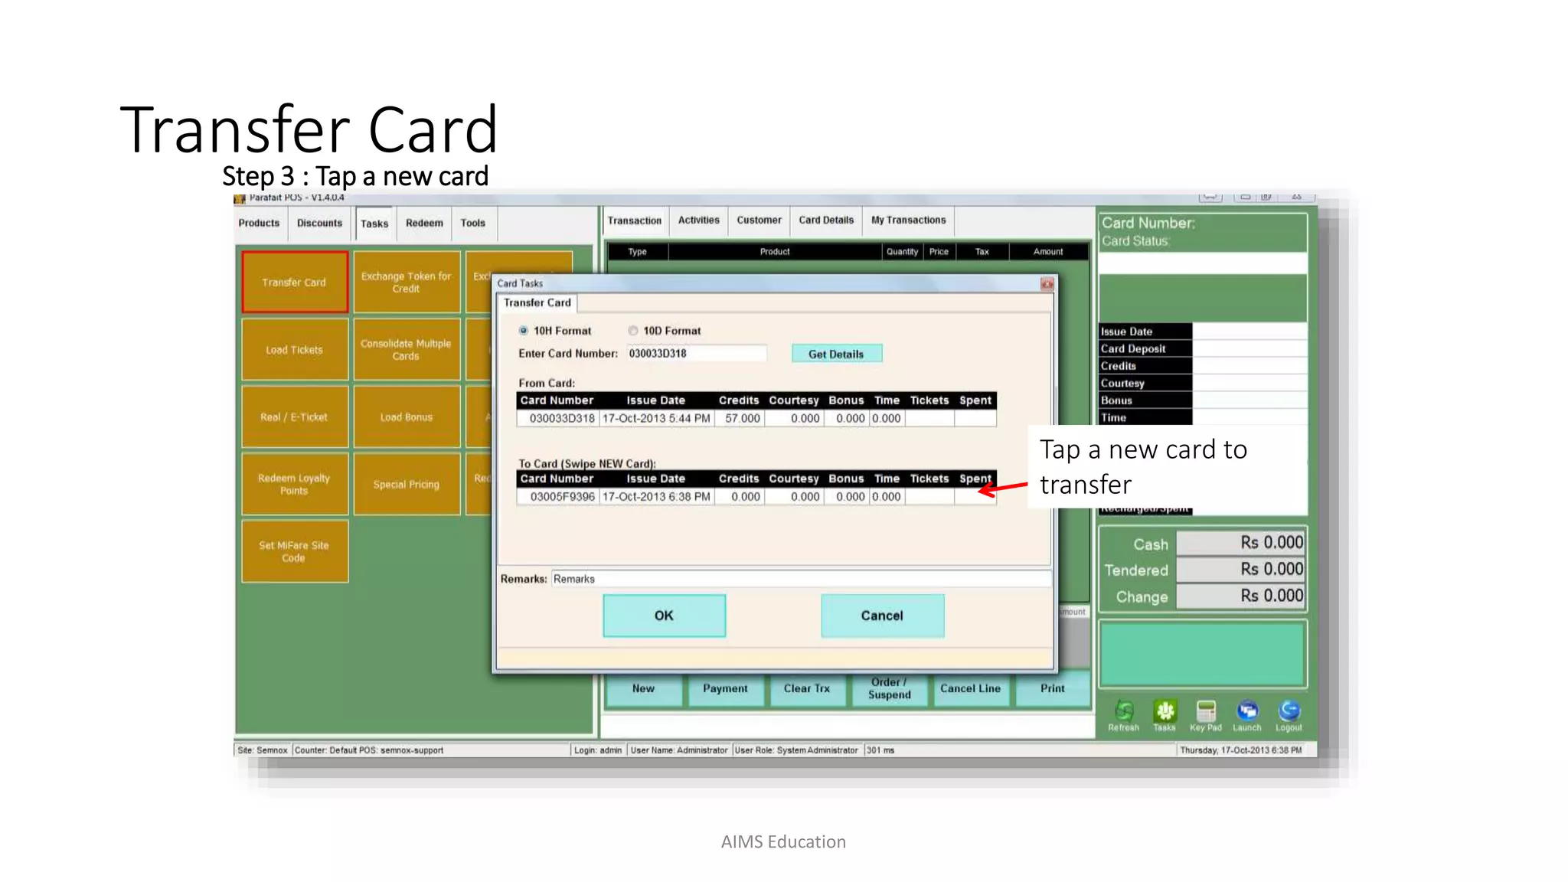This screenshot has height=882, width=1568.
Task: Open the Customer tab
Action: [759, 220]
